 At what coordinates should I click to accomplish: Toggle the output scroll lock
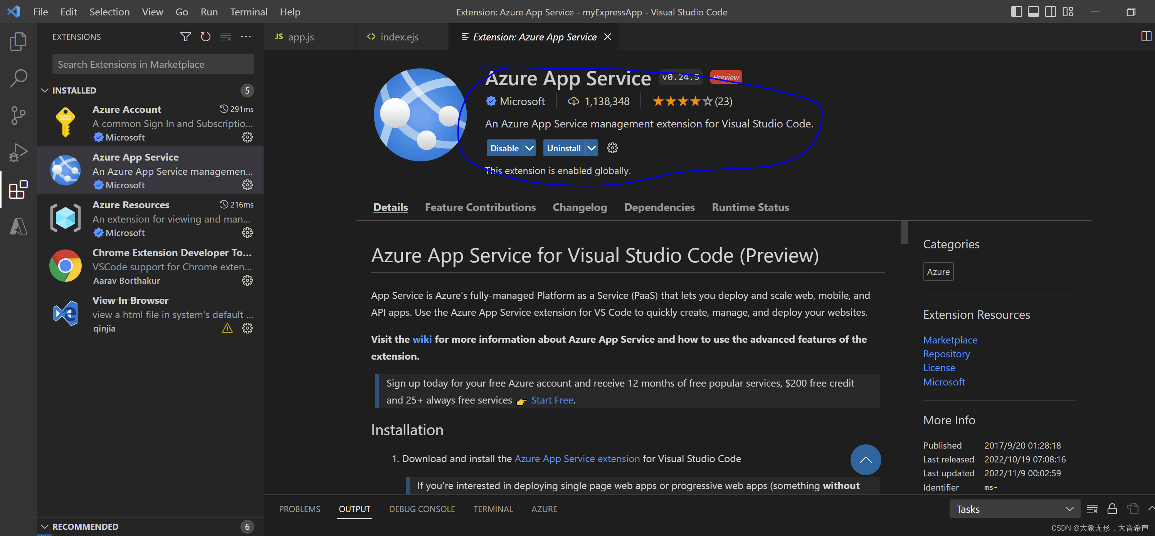tap(1112, 509)
